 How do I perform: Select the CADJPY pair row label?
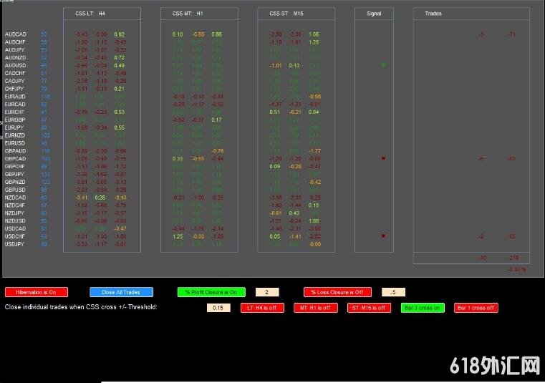pos(14,81)
